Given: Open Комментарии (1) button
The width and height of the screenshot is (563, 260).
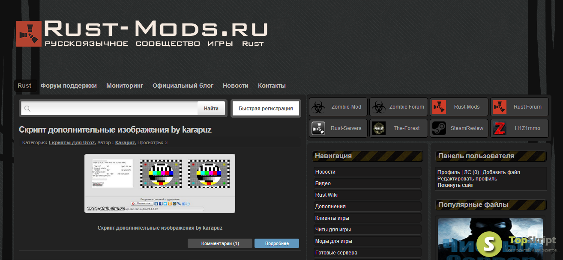Looking at the screenshot, I should [x=220, y=243].
